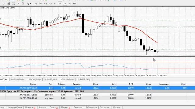Click the large black candle at 20 Sep 16:00
The image size is (195, 109).
83,24
